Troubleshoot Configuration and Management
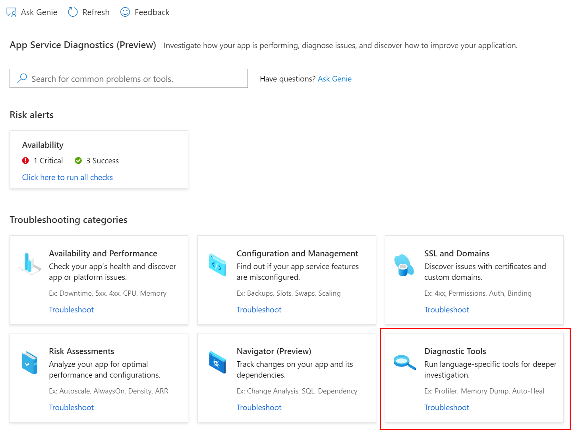Screen dimensions: 578x436 click(x=259, y=310)
